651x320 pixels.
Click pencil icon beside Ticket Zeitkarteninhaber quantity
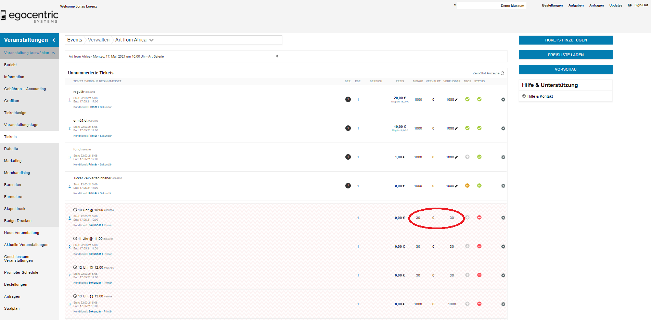click(456, 186)
